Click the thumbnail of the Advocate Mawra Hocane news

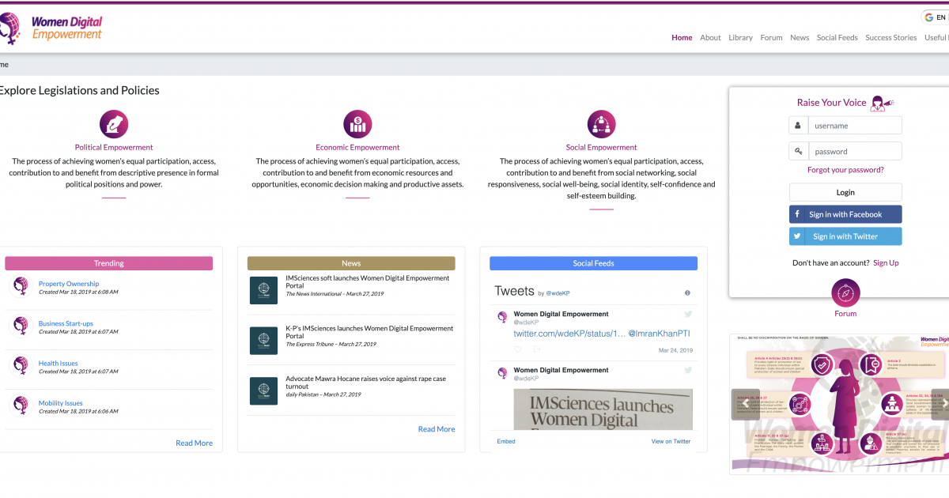click(x=263, y=390)
